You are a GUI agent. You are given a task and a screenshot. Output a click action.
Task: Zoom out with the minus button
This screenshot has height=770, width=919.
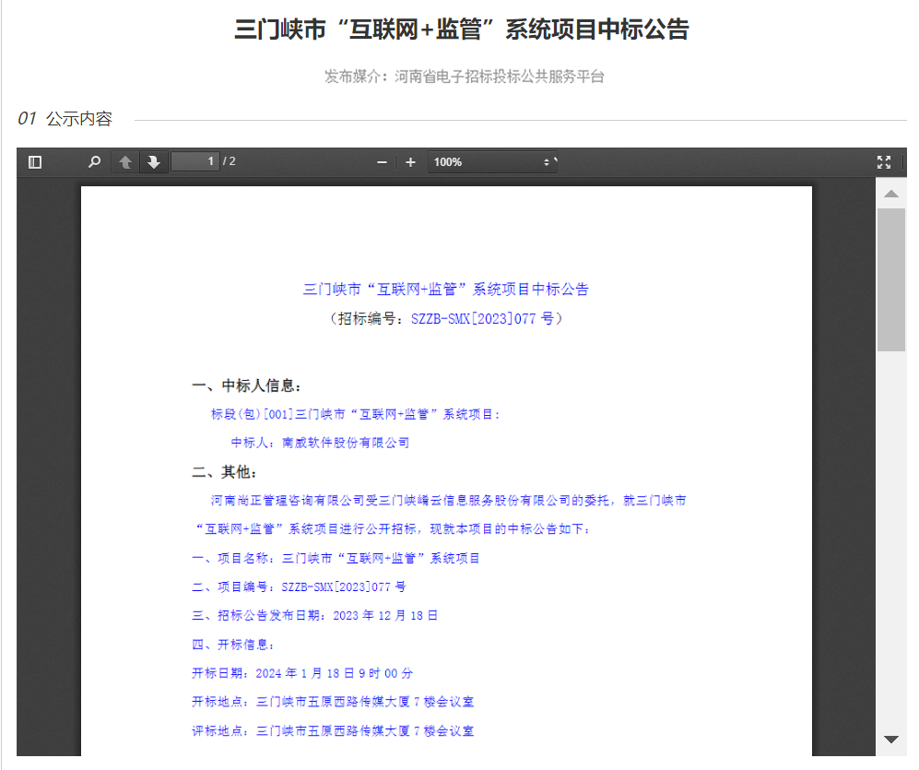(383, 162)
